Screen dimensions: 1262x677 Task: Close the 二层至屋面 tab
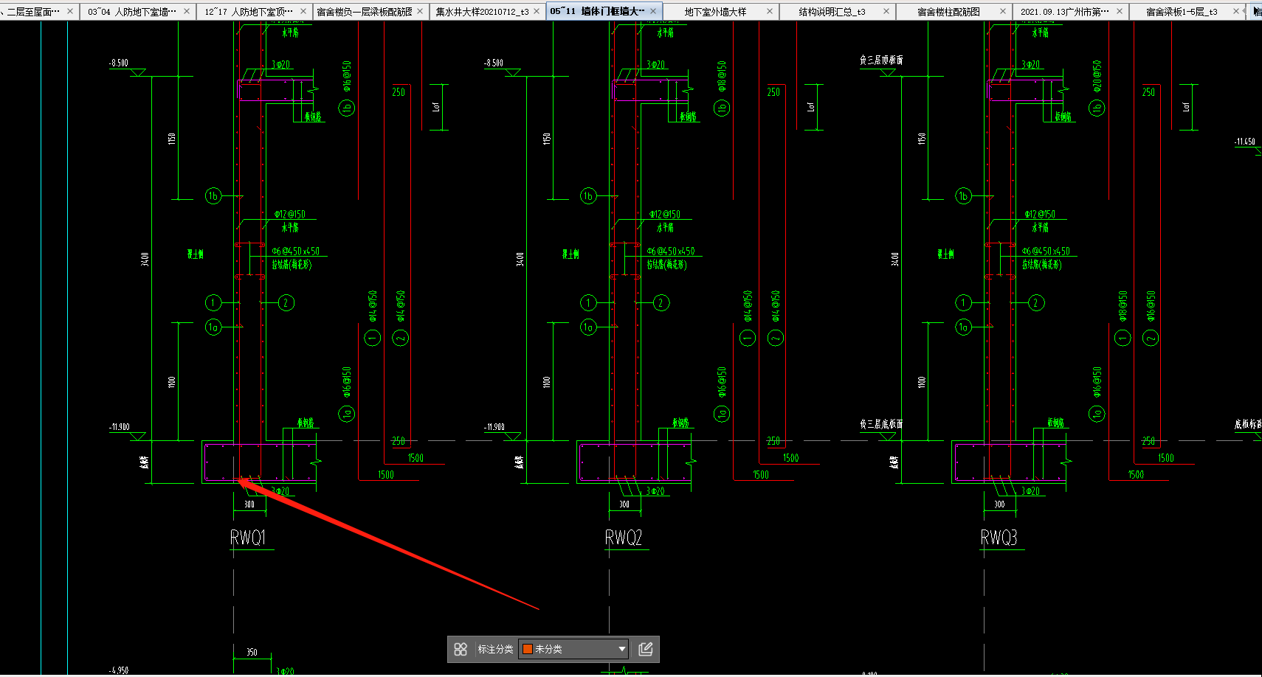pyautogui.click(x=70, y=11)
